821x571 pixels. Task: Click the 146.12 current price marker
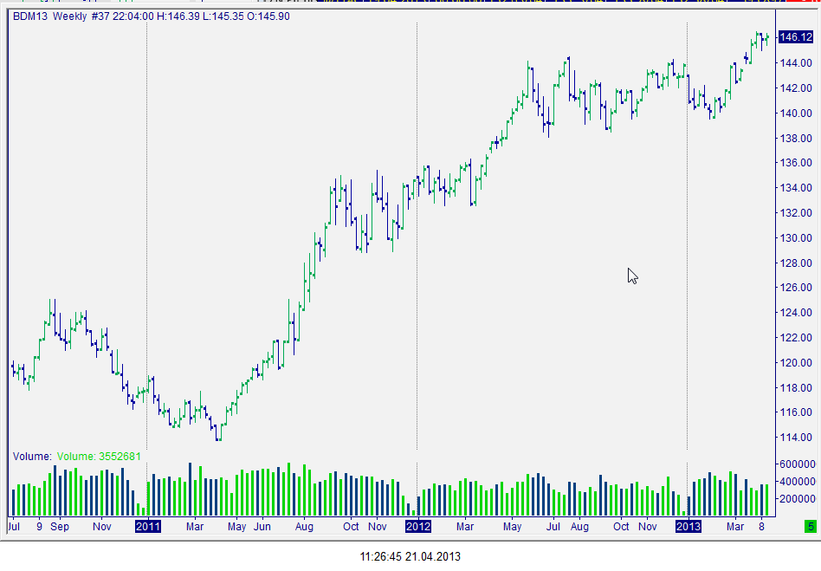796,36
